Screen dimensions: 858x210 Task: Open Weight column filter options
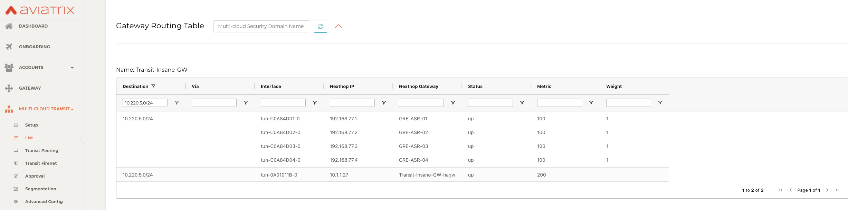tap(660, 103)
